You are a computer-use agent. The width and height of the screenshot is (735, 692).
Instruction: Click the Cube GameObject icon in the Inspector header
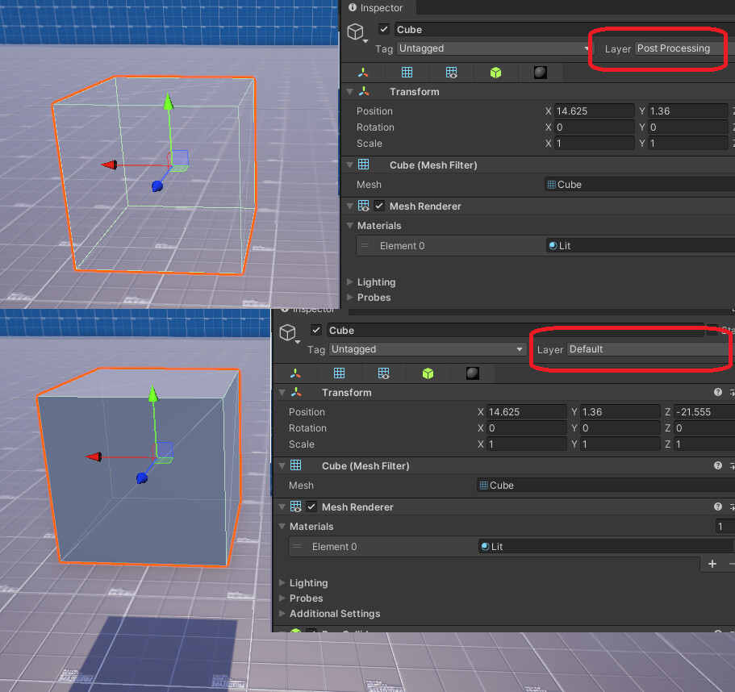click(355, 31)
